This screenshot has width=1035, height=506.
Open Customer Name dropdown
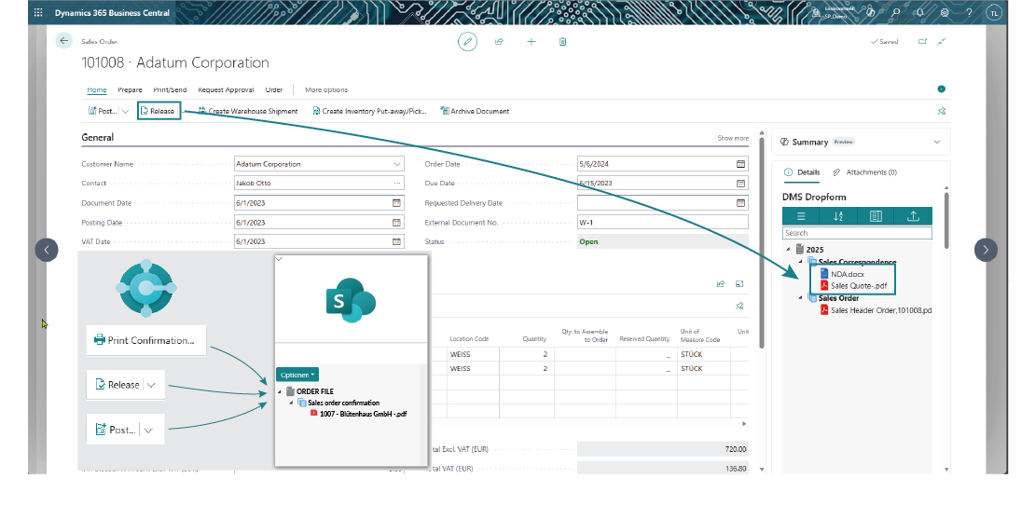[x=397, y=164]
